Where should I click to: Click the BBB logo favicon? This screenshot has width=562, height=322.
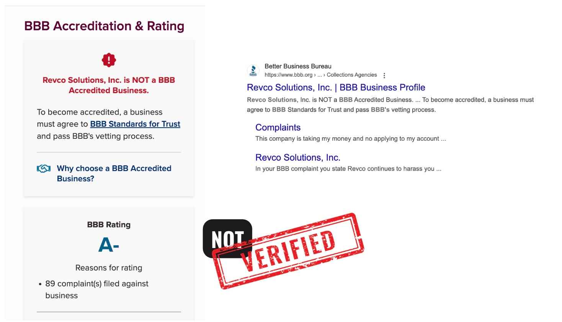click(x=253, y=71)
